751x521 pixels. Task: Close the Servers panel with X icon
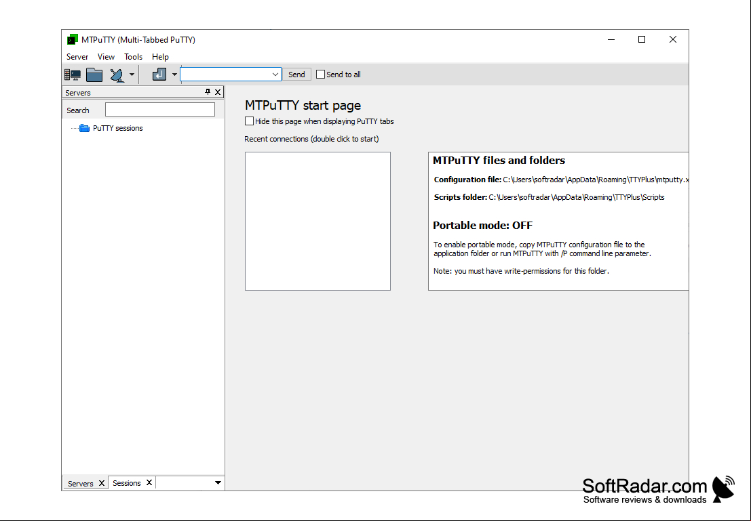(x=218, y=92)
